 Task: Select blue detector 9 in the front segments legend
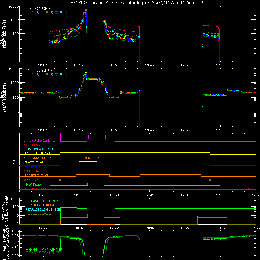(x=66, y=13)
